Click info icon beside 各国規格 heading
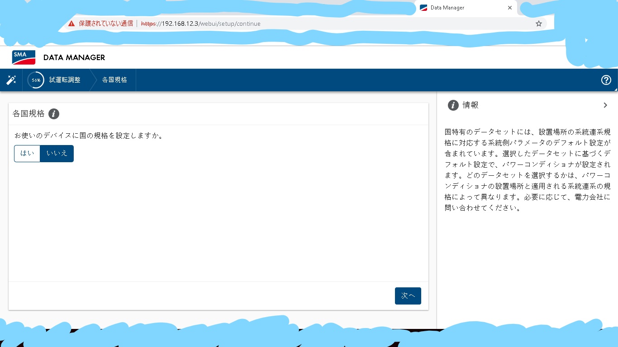The image size is (618, 347). tap(54, 114)
